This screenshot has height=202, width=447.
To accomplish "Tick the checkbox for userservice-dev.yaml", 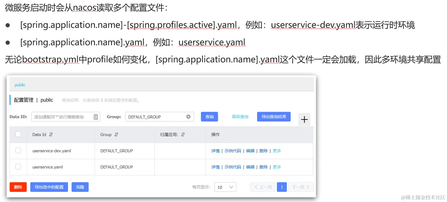I will coord(18,150).
